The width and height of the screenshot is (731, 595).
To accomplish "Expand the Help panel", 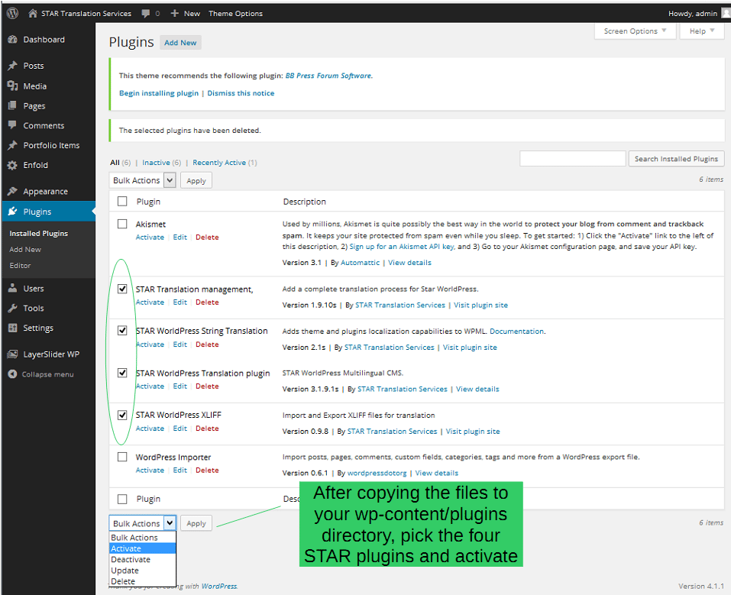I will point(702,31).
